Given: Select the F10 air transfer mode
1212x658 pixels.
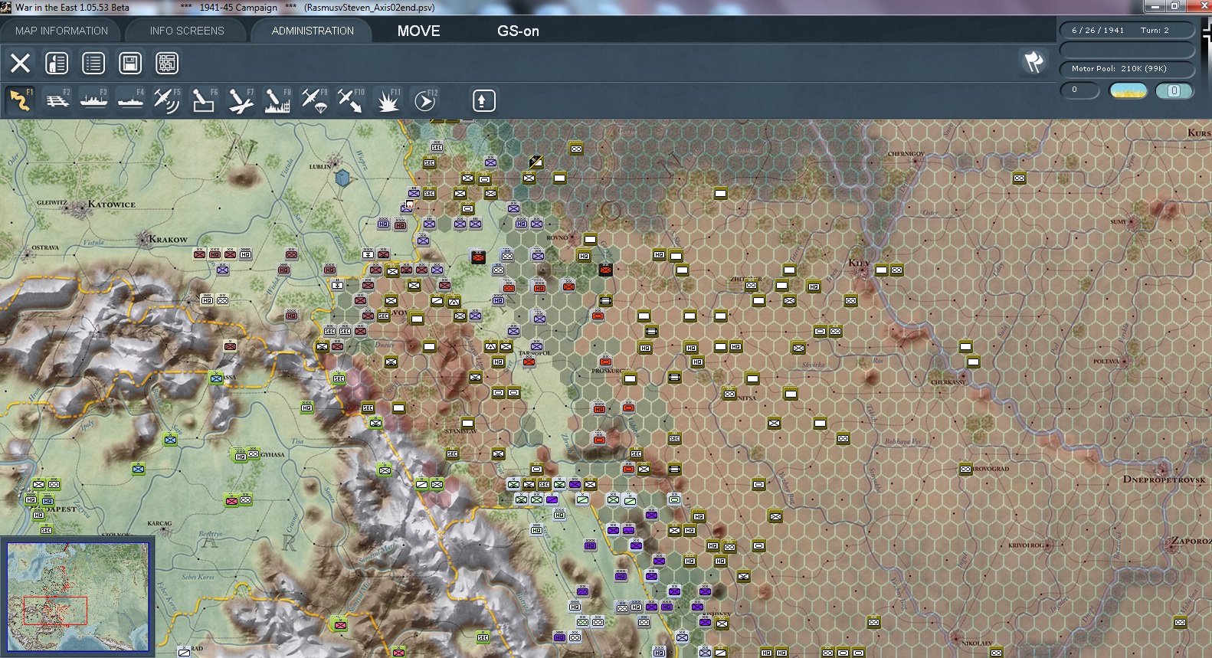Looking at the screenshot, I should tap(351, 100).
